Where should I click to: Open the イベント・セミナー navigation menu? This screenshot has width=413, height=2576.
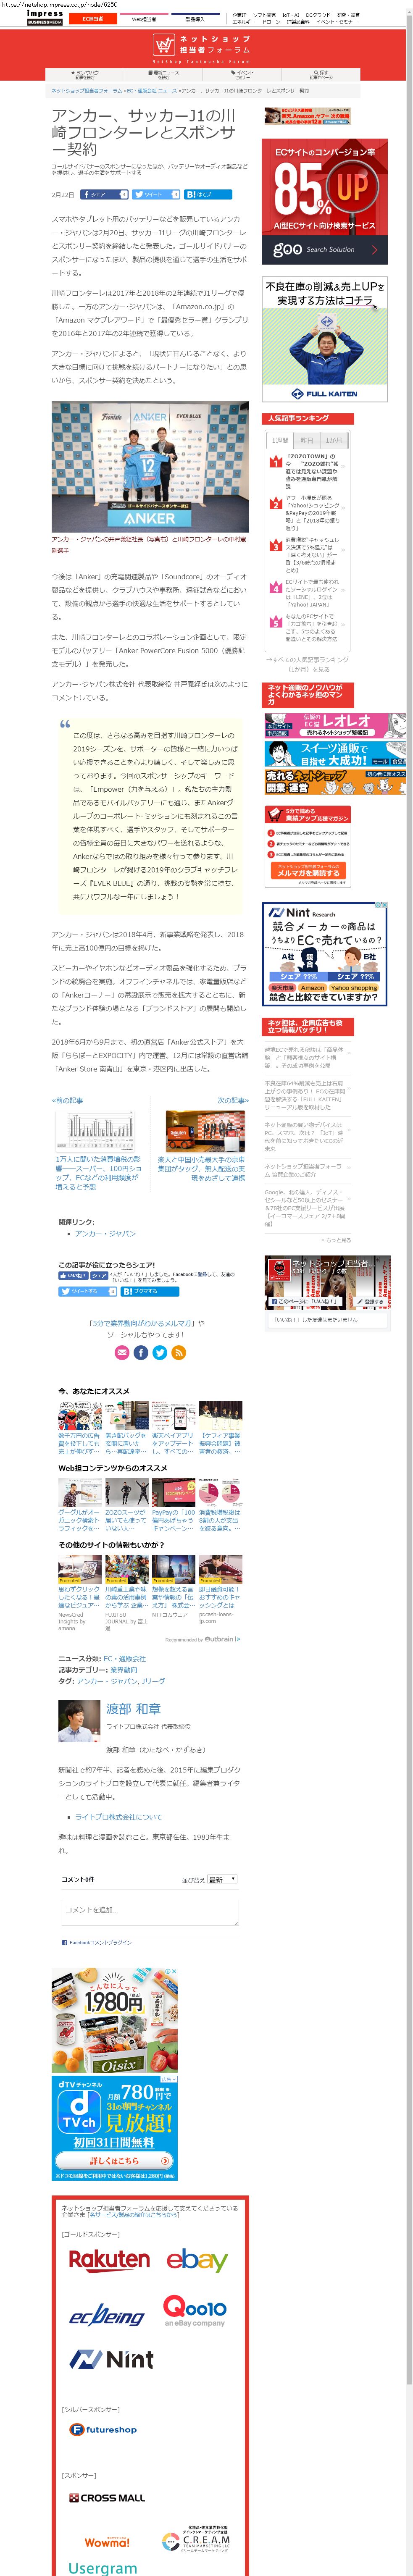click(x=243, y=75)
